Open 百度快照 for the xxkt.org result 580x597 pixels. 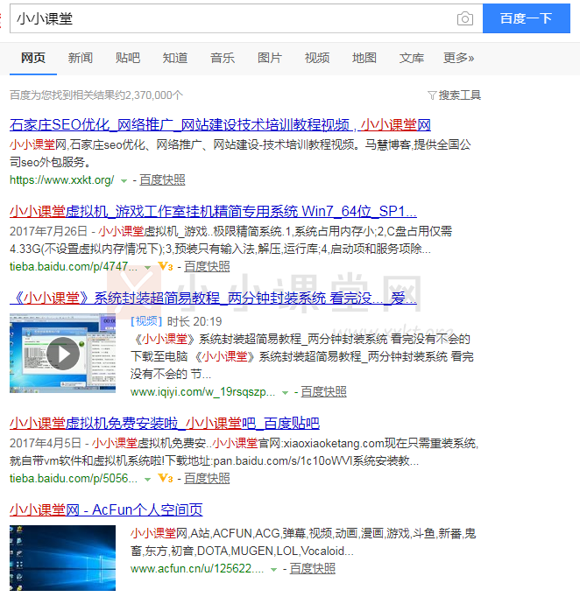(x=162, y=180)
